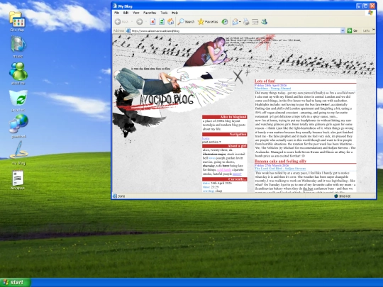Open the guestbook network icon
Screen dimensions: 383x287
tap(18, 126)
